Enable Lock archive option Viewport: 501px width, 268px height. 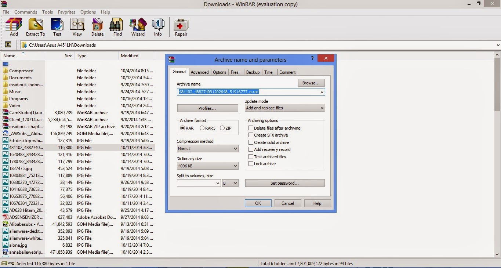coord(251,164)
